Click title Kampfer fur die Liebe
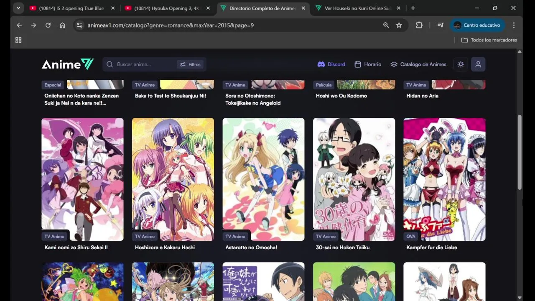535x301 pixels. [432, 247]
